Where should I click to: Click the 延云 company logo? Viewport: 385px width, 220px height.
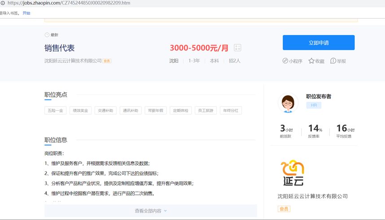click(293, 173)
